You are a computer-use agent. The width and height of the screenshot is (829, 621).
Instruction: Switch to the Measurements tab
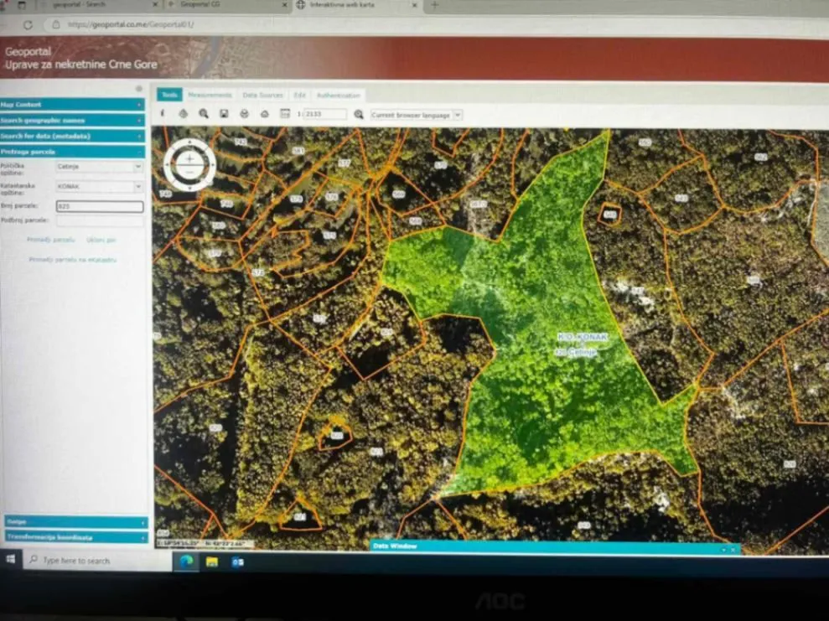210,95
